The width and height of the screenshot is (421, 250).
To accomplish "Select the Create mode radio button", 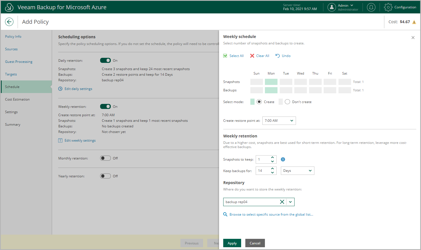I will [x=259, y=102].
